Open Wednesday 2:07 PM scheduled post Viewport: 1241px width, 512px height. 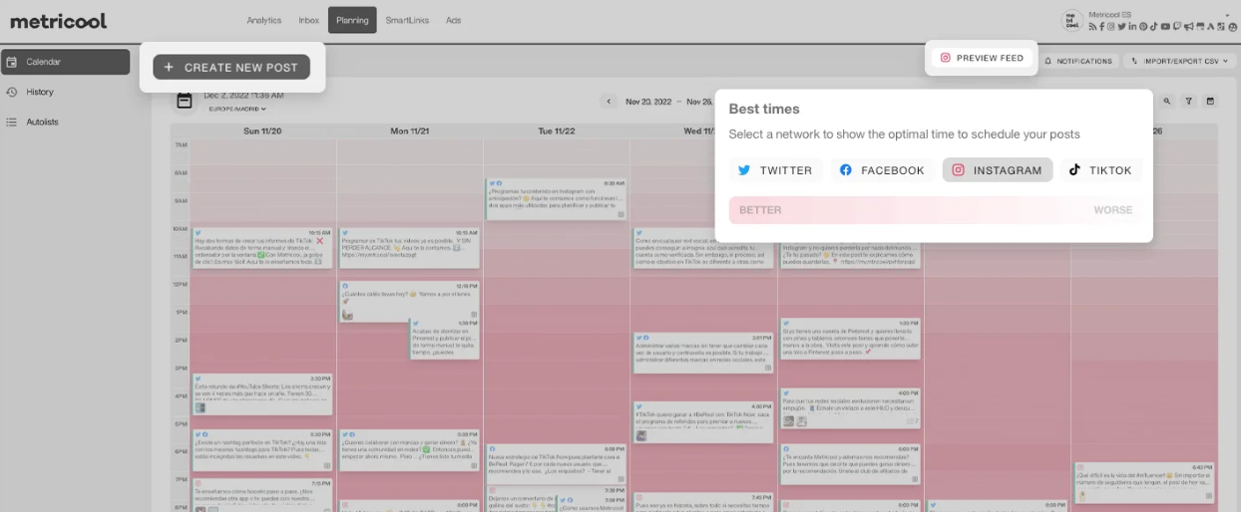click(703, 354)
